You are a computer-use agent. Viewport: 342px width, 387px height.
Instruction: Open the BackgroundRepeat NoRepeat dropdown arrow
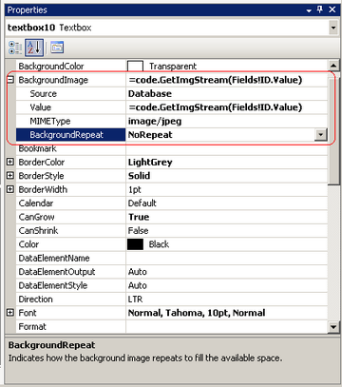(320, 135)
